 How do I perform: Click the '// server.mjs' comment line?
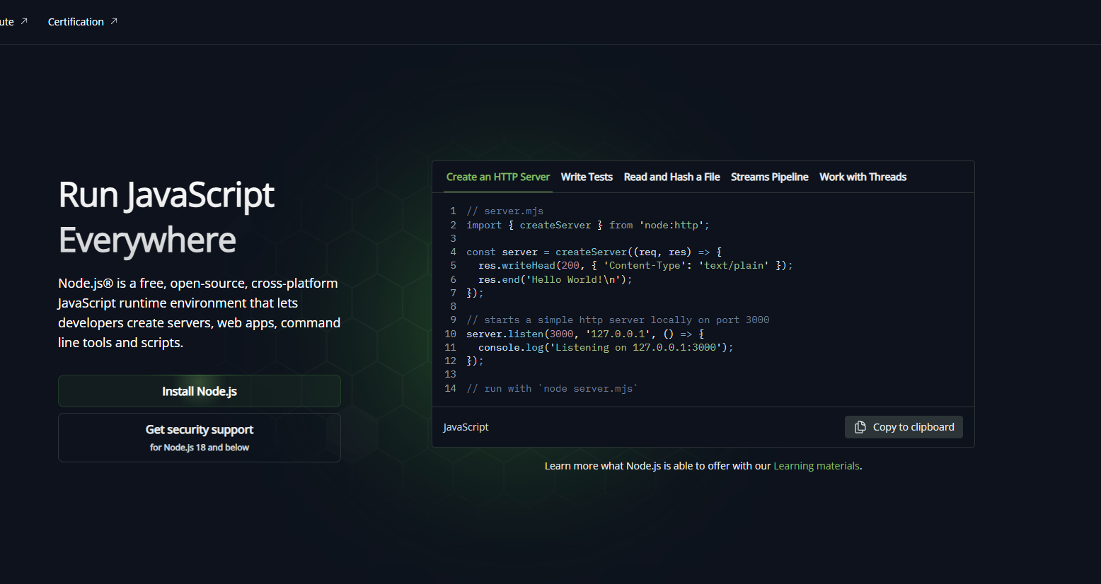(x=505, y=211)
